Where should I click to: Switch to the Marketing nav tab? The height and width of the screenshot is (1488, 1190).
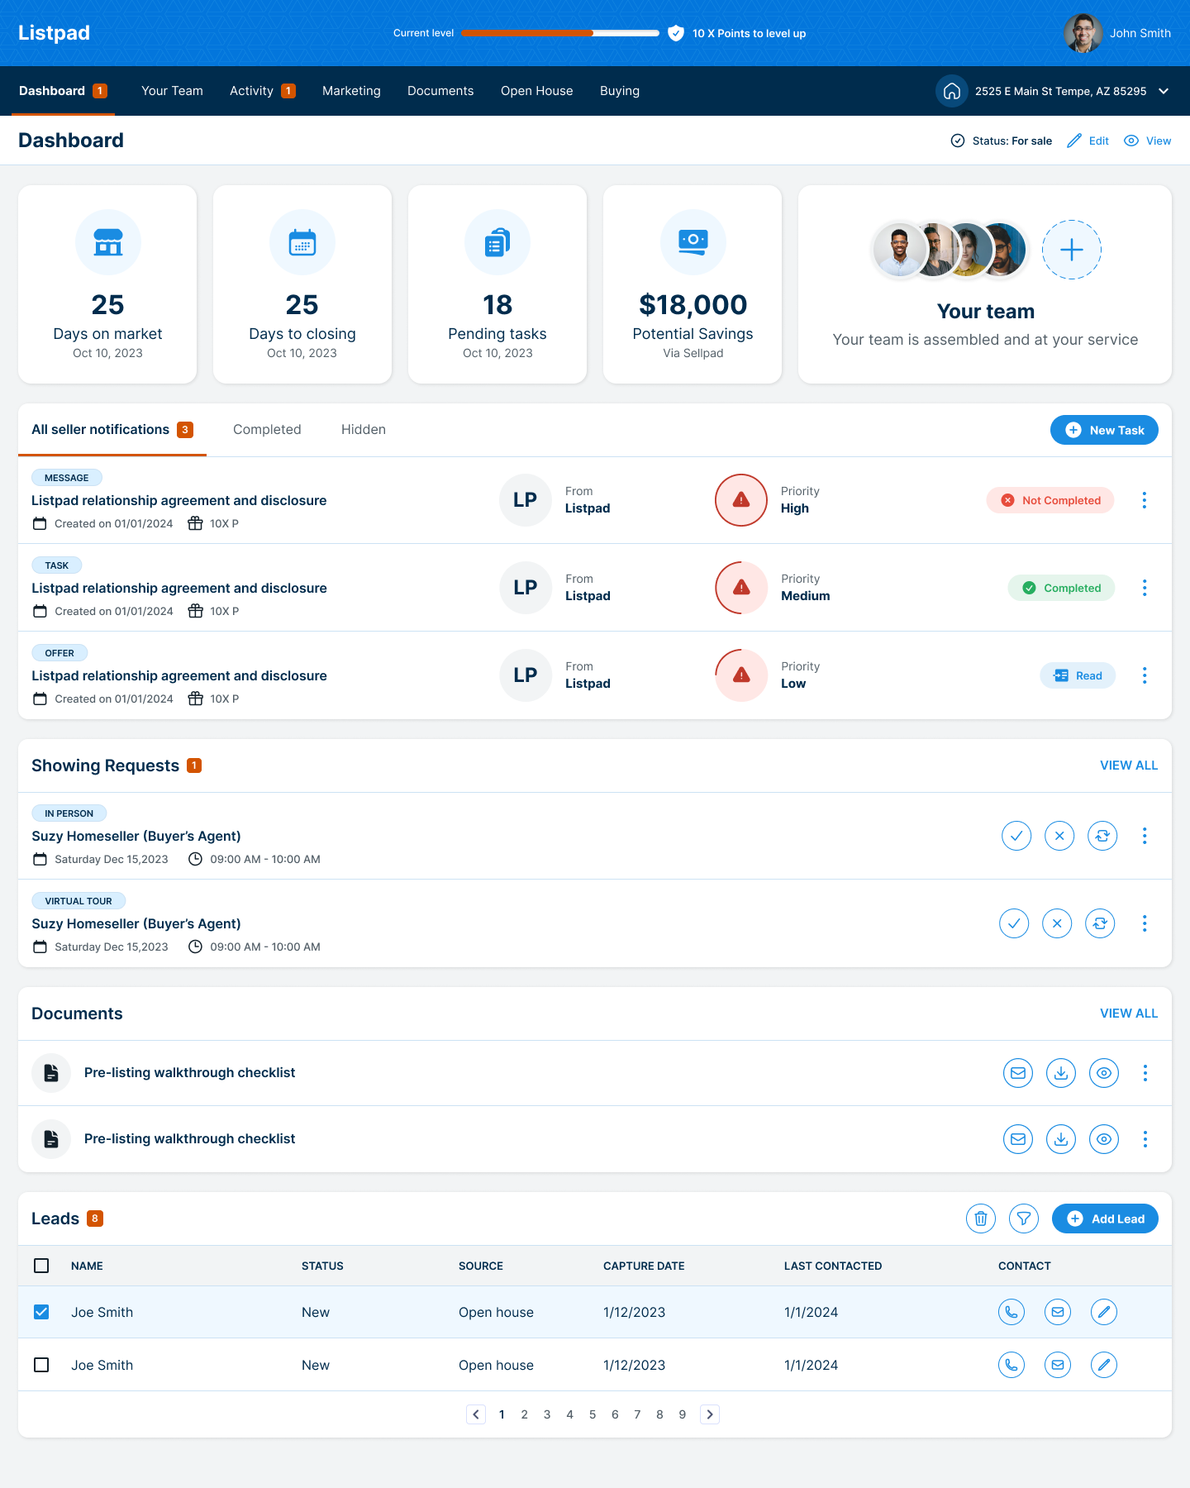(351, 91)
